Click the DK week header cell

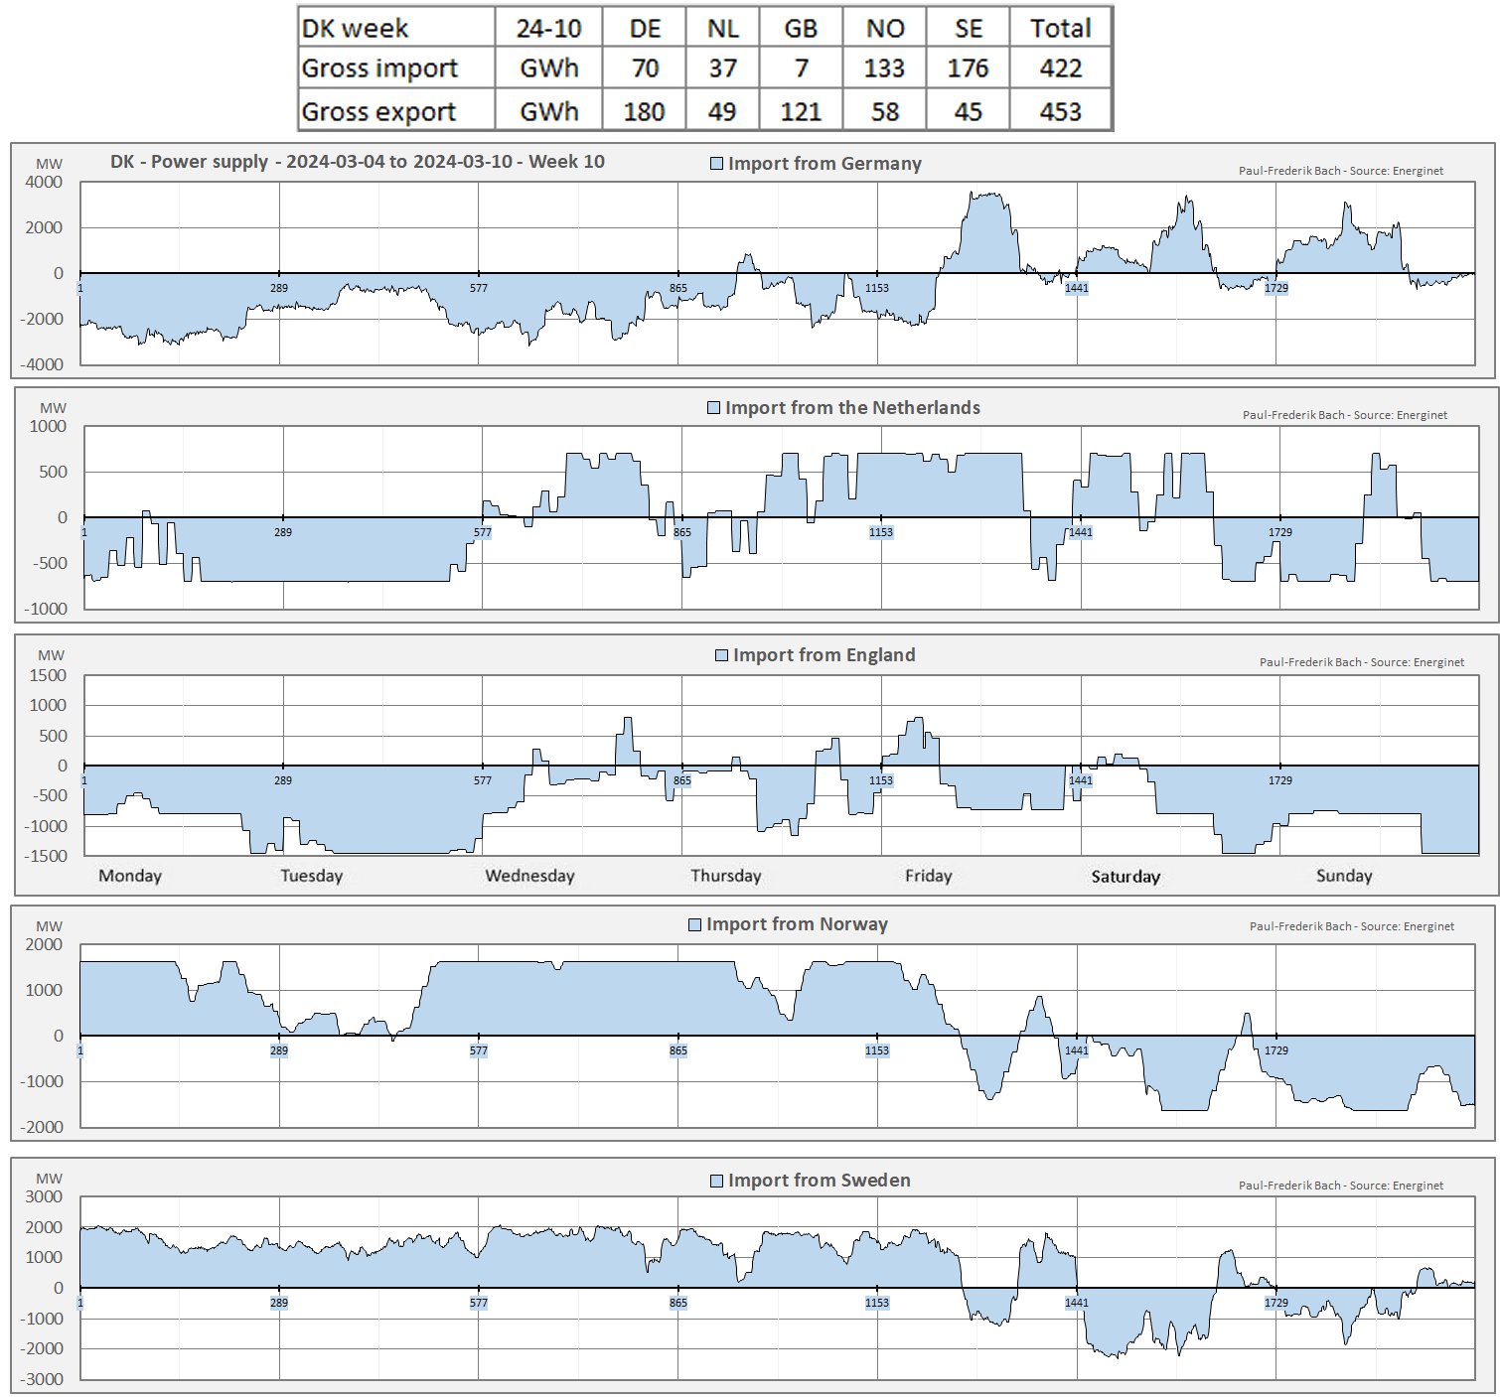pyautogui.click(x=355, y=28)
